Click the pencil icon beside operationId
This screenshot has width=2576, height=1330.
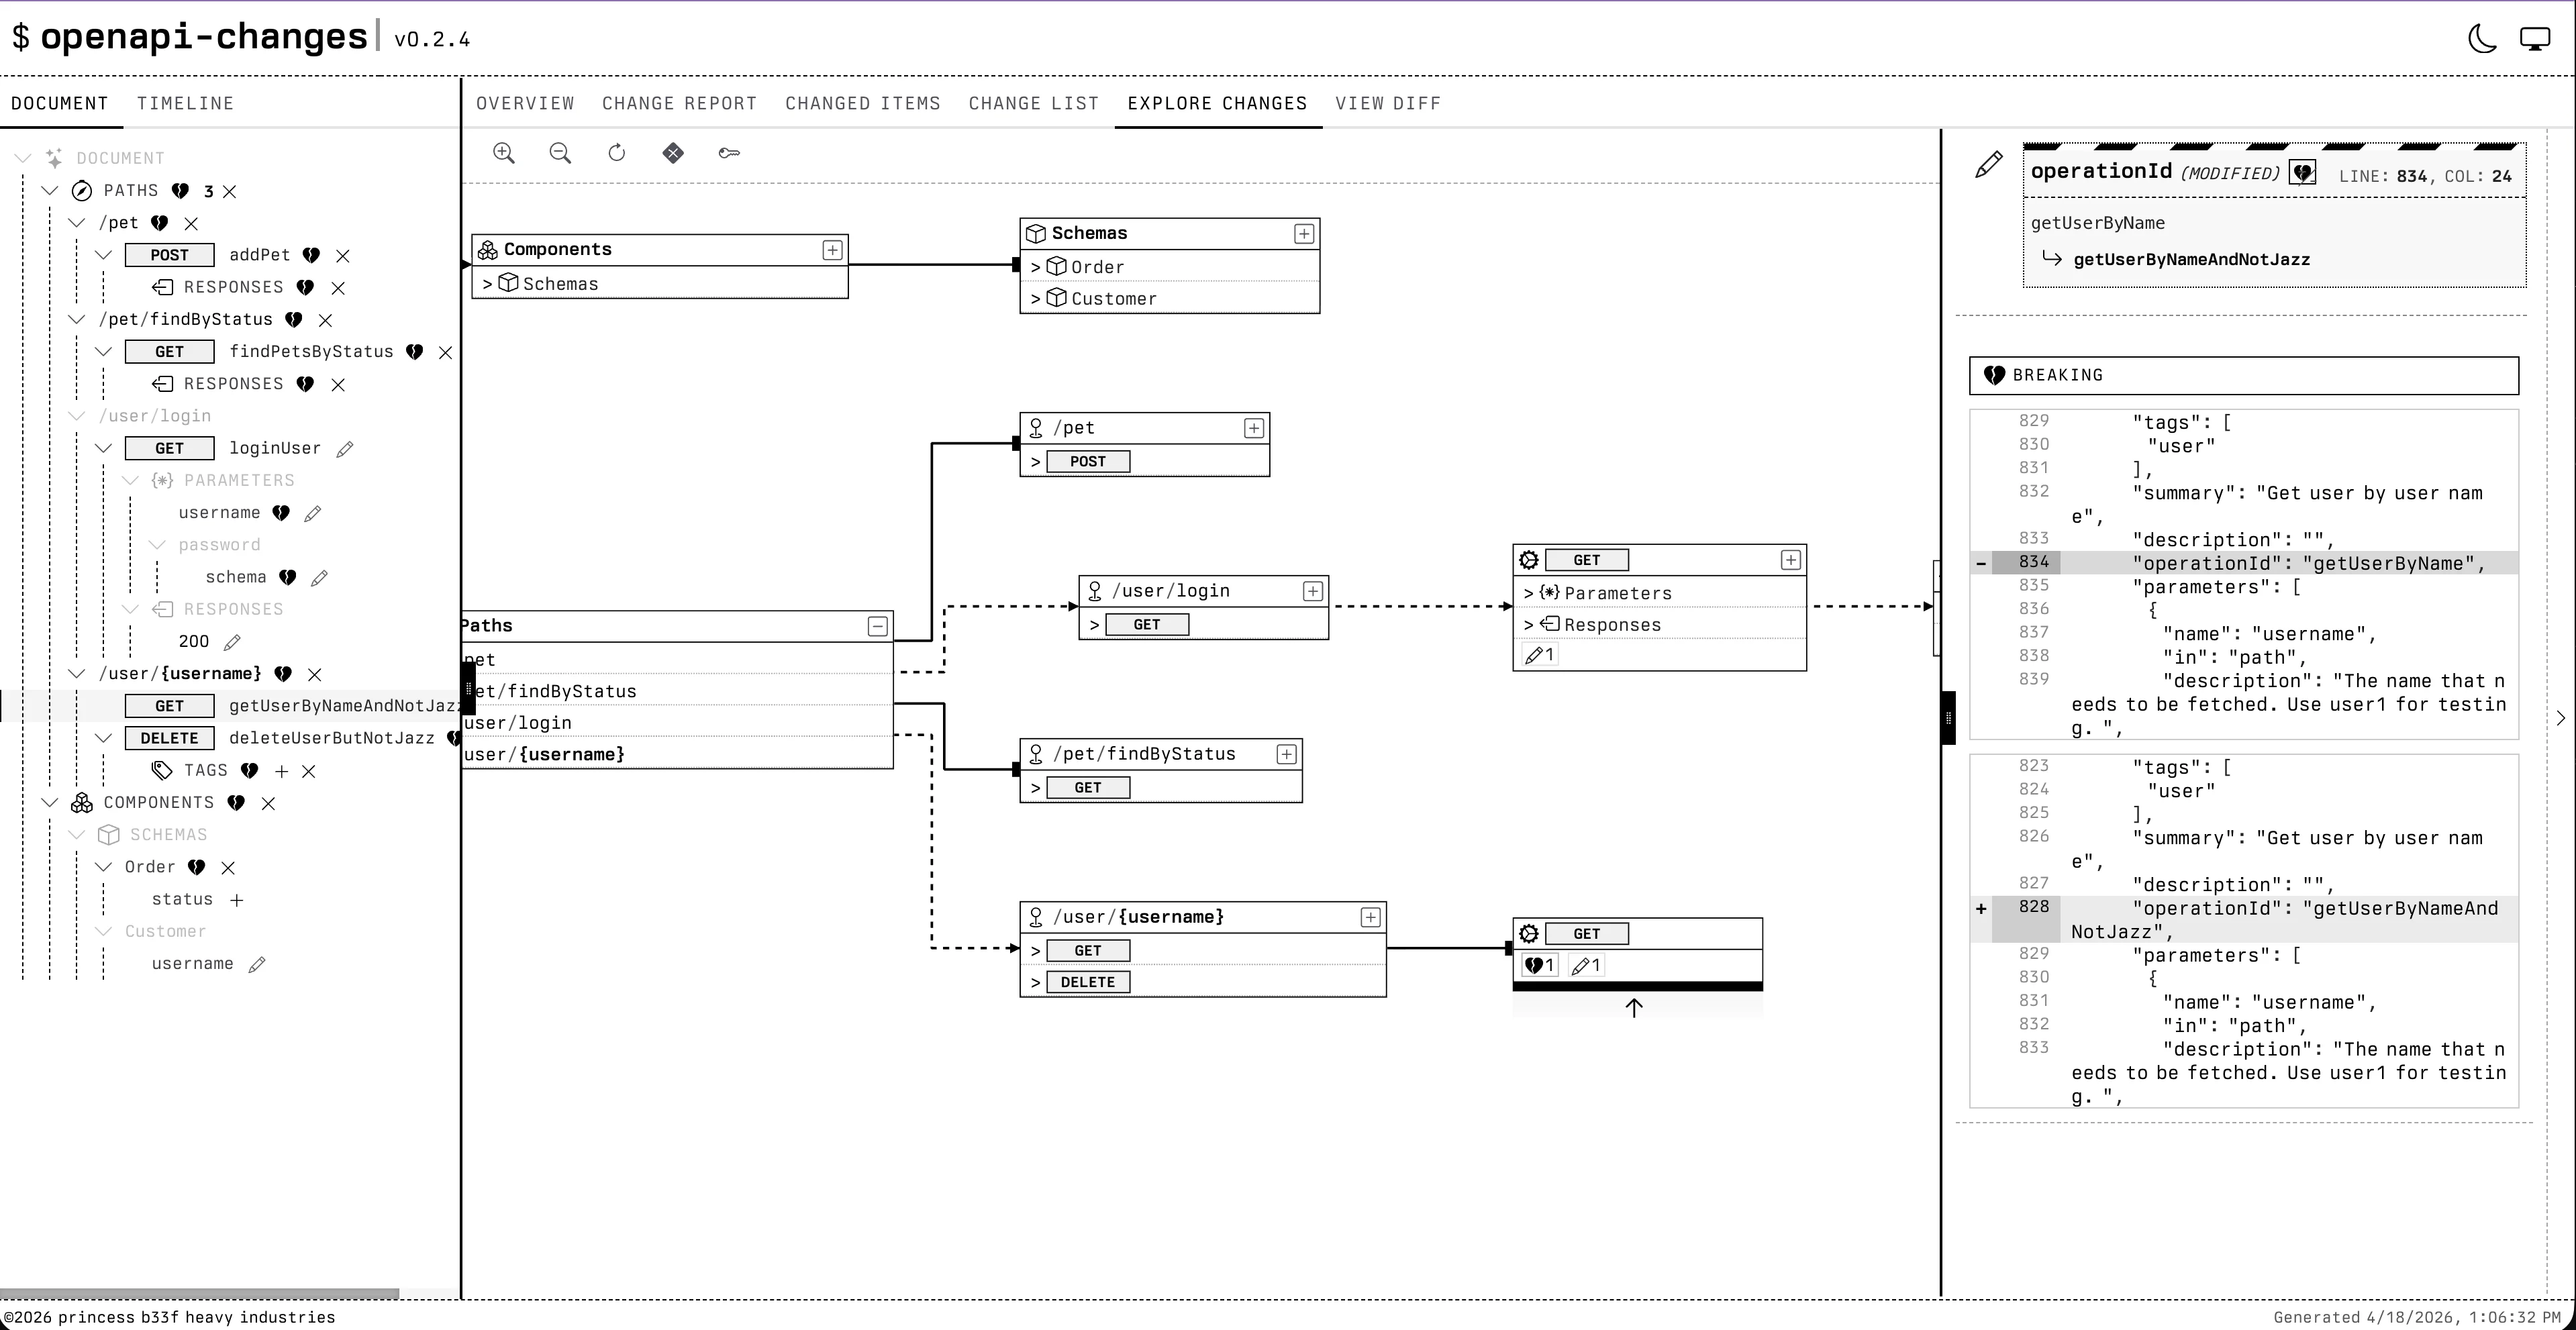(1988, 165)
